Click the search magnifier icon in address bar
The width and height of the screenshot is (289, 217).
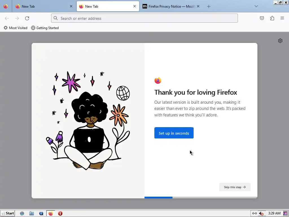click(x=56, y=18)
